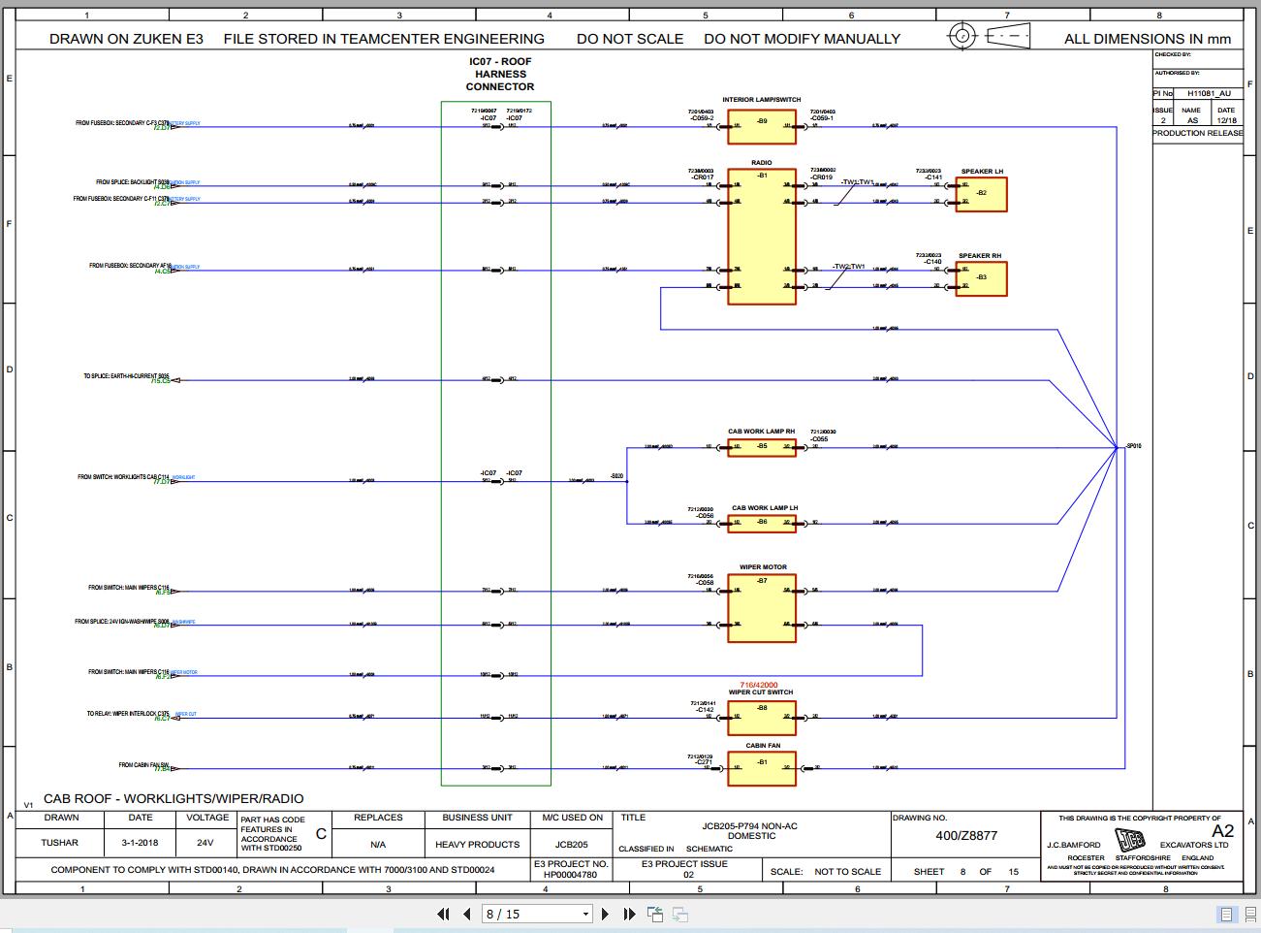Click the red 716/42000 part number
This screenshot has width=1261, height=933.
(759, 685)
